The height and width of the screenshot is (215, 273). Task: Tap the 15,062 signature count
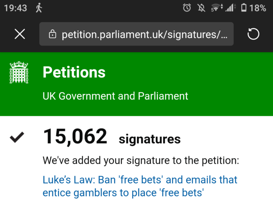pos(75,137)
